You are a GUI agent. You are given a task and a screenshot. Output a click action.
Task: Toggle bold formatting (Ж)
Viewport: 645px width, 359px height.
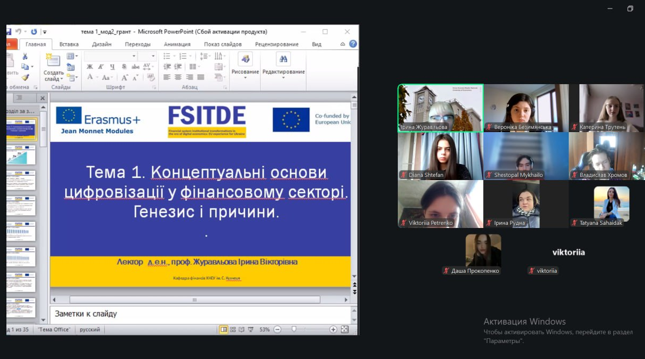coord(90,67)
